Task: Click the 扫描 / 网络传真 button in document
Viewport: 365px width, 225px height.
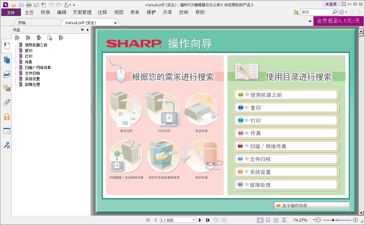Action: coord(286,146)
